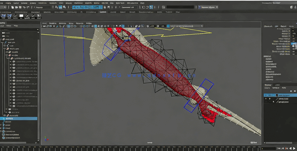297x151 pixels.
Task: Open the menu set dropdown at the top left
Action: coord(3,7)
